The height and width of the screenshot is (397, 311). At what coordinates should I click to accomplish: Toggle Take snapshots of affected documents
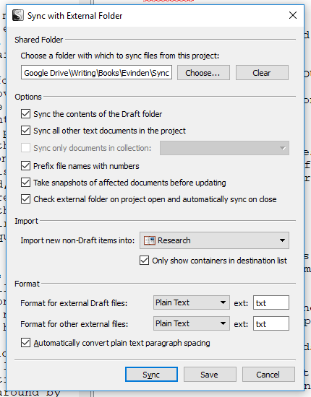click(25, 183)
